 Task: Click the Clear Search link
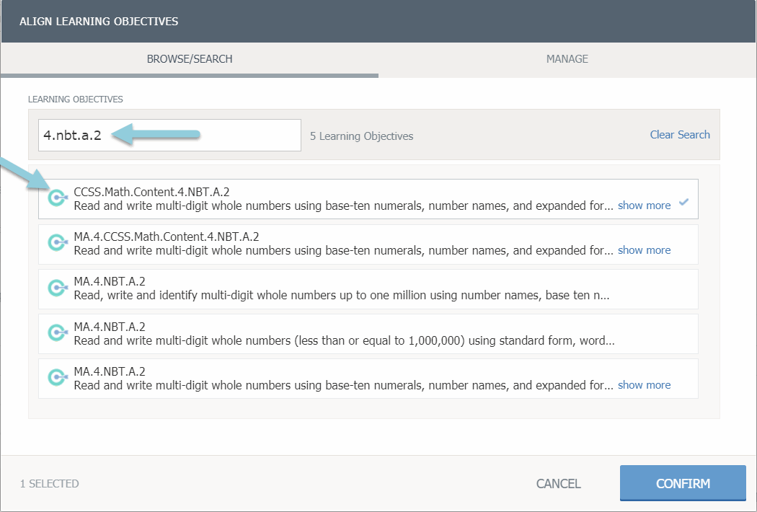[679, 135]
